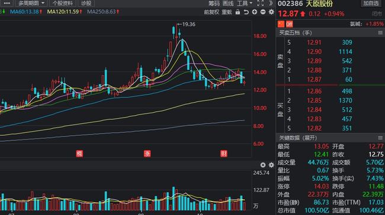Viewport: 385px width, 215px height.
Task: Open the 筹码 chip distribution view
Action: coord(214,3)
